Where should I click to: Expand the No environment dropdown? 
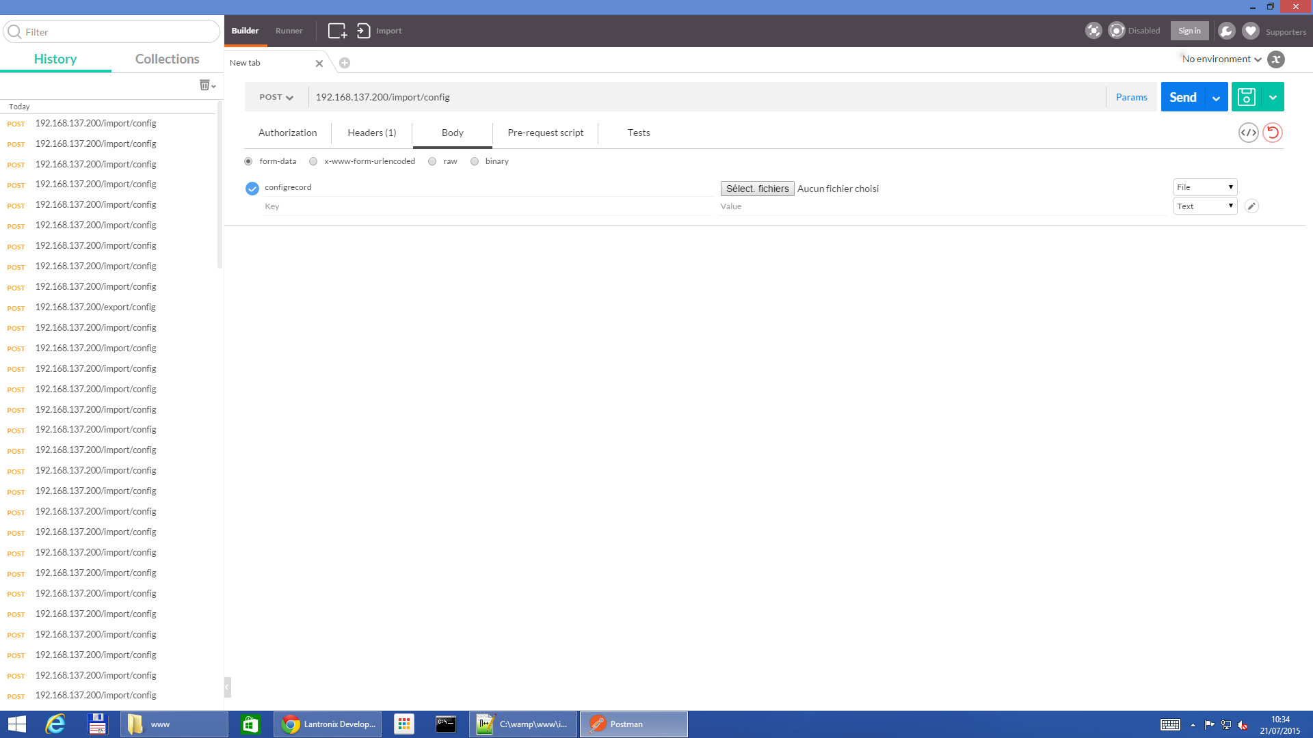tap(1221, 59)
